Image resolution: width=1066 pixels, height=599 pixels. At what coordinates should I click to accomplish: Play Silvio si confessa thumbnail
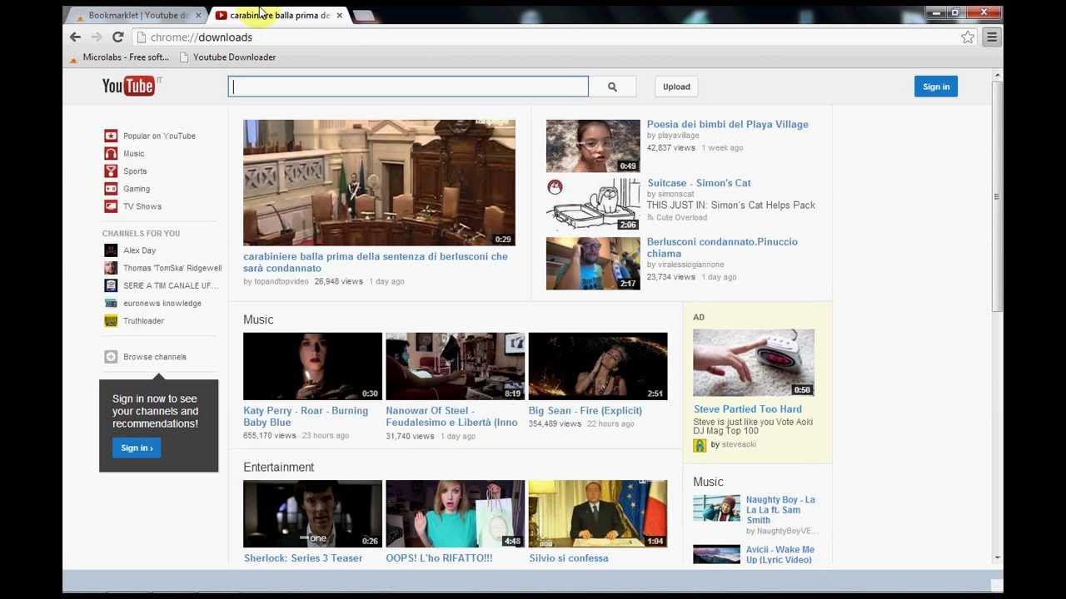coord(597,513)
